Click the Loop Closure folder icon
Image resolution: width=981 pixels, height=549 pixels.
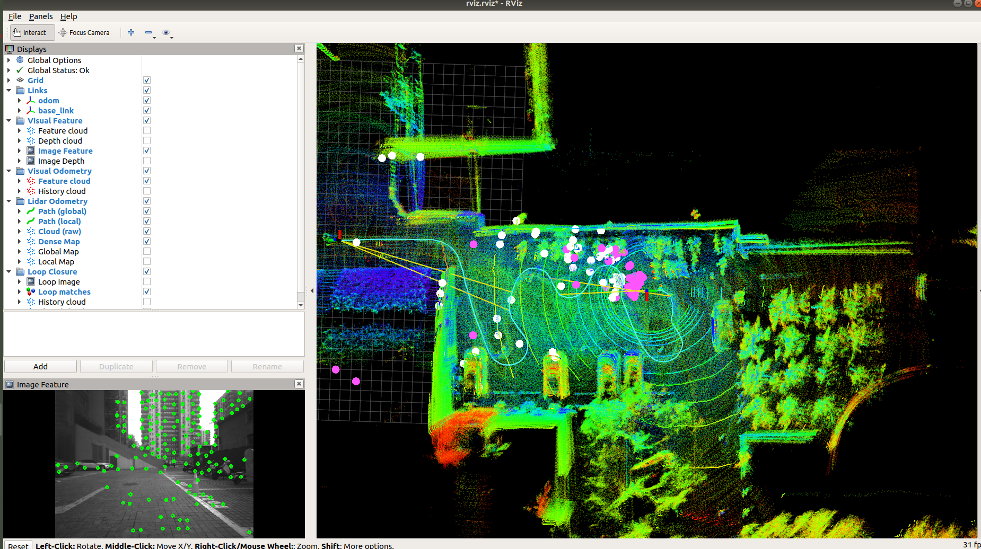click(x=20, y=271)
